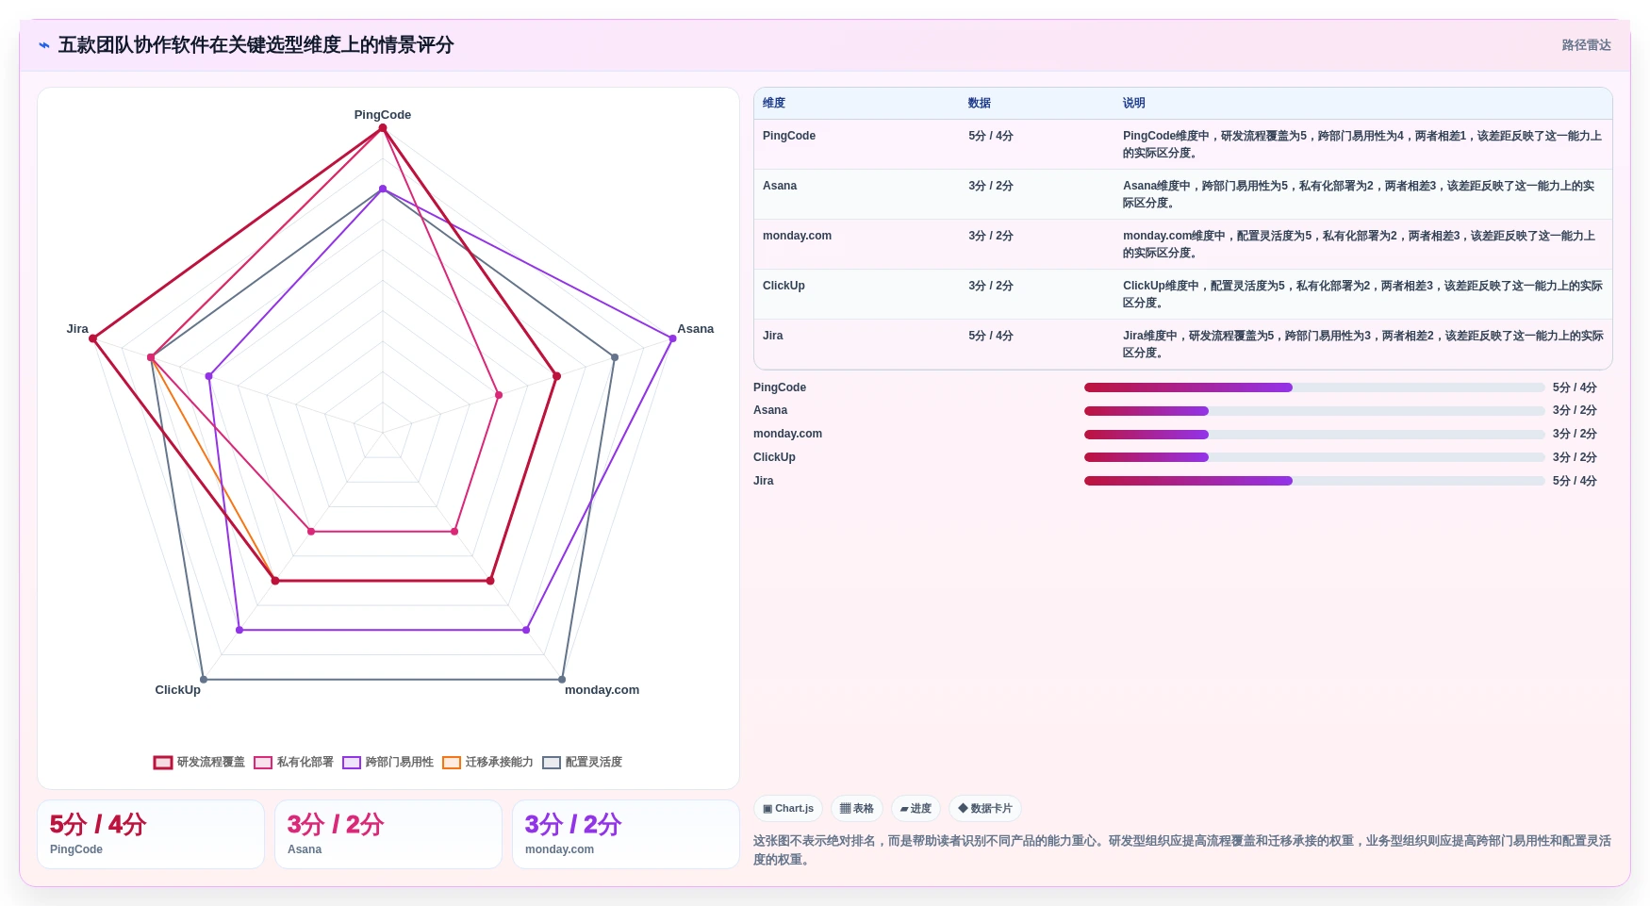Click the Jira 5分 / 4分 table cell
Image resolution: width=1650 pixels, height=906 pixels.
pyautogui.click(x=991, y=336)
